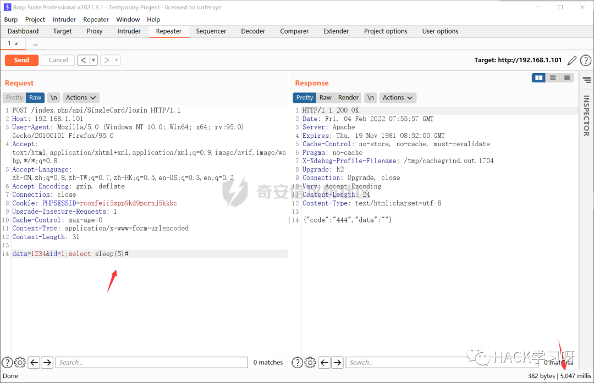
Task: Open response search settings gear
Action: click(x=310, y=363)
